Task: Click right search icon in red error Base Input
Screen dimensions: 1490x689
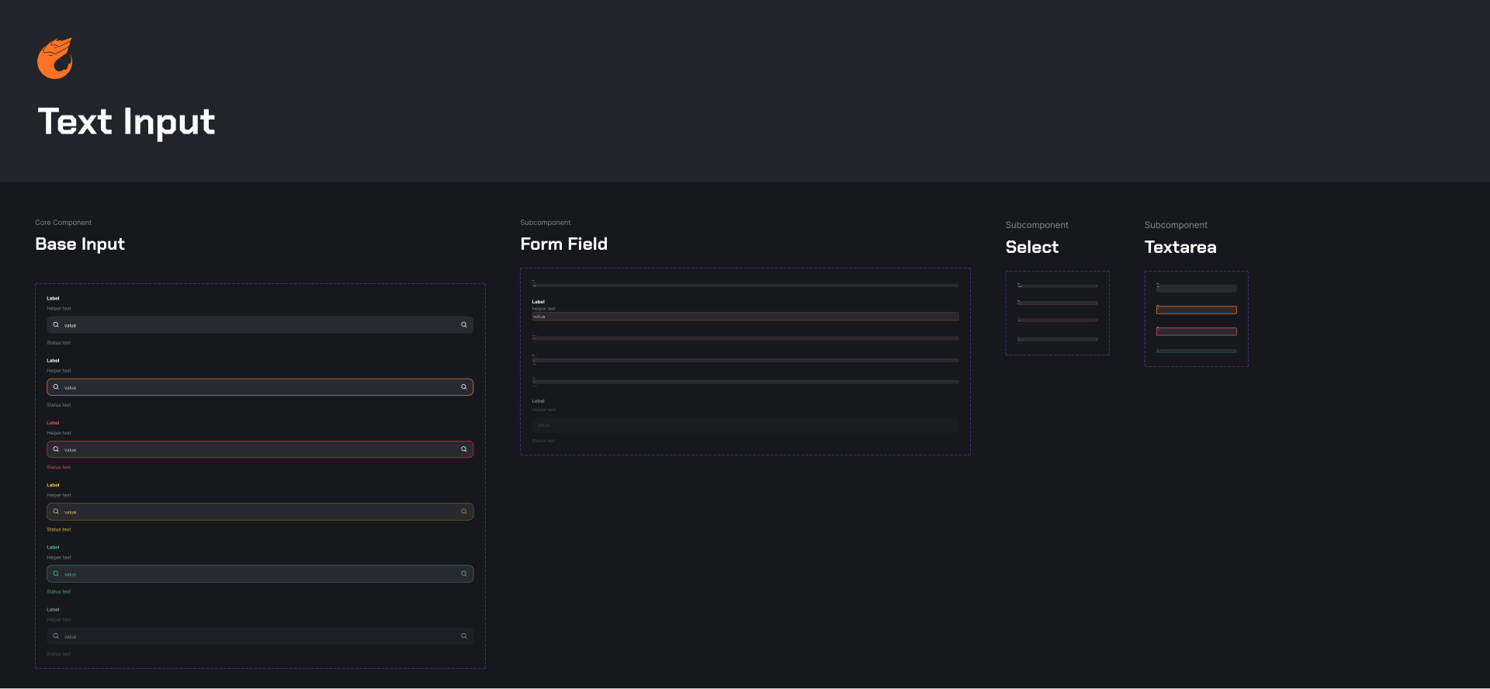Action: 464,449
